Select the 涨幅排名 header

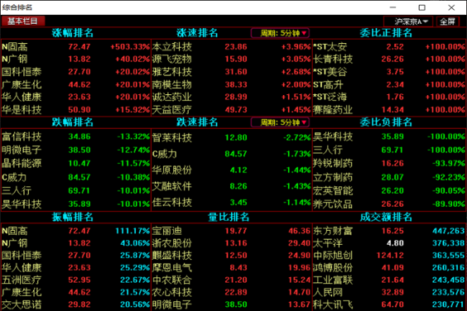click(x=73, y=33)
